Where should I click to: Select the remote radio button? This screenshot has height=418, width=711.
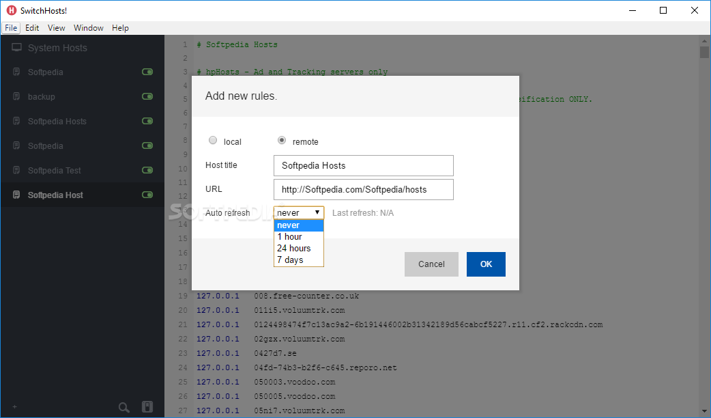(x=282, y=140)
